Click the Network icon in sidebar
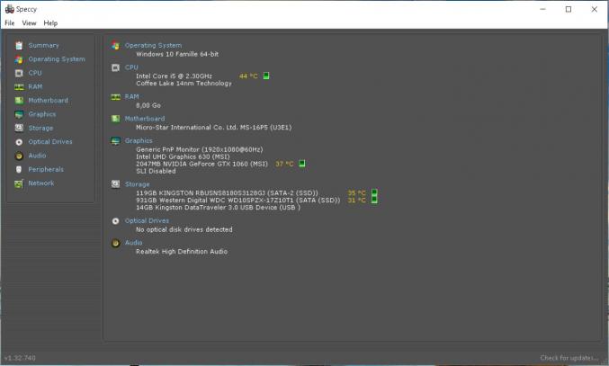The width and height of the screenshot is (609, 366). [x=19, y=183]
